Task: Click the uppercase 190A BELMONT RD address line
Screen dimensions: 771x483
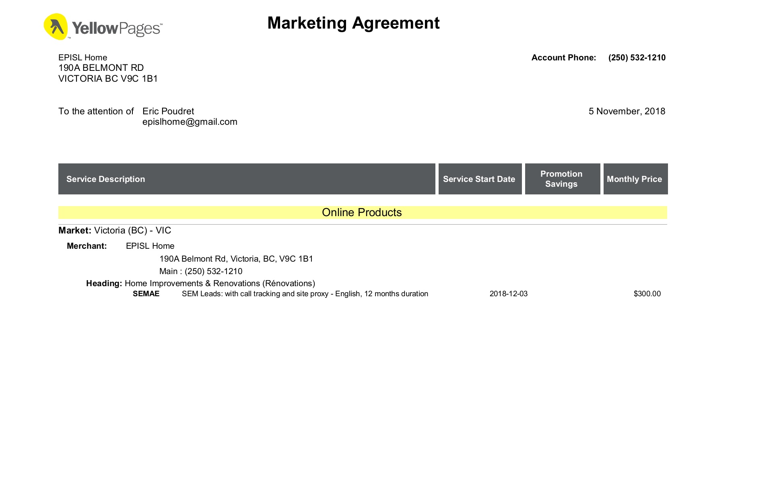Action: 101,68
